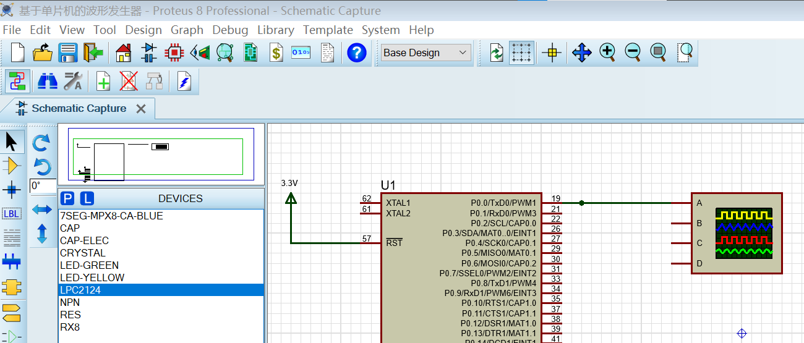Select Junction Dot Mode tool
Screen dimensions: 804x343
click(12, 190)
